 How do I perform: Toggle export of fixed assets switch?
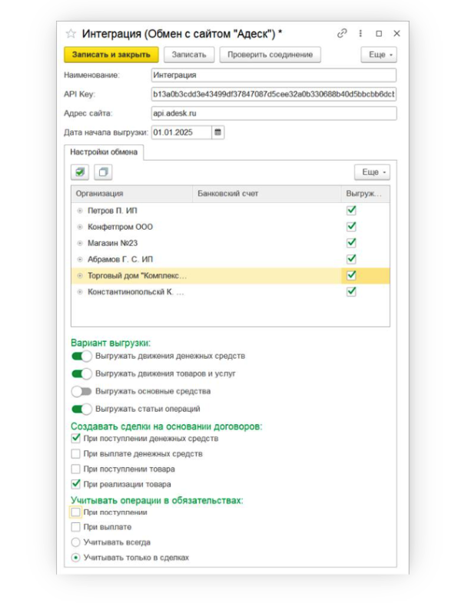pyautogui.click(x=81, y=391)
